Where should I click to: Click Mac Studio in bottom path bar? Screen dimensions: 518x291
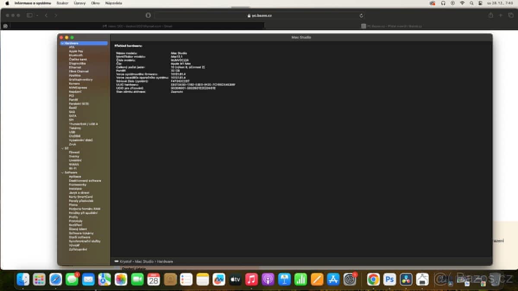[x=144, y=261]
